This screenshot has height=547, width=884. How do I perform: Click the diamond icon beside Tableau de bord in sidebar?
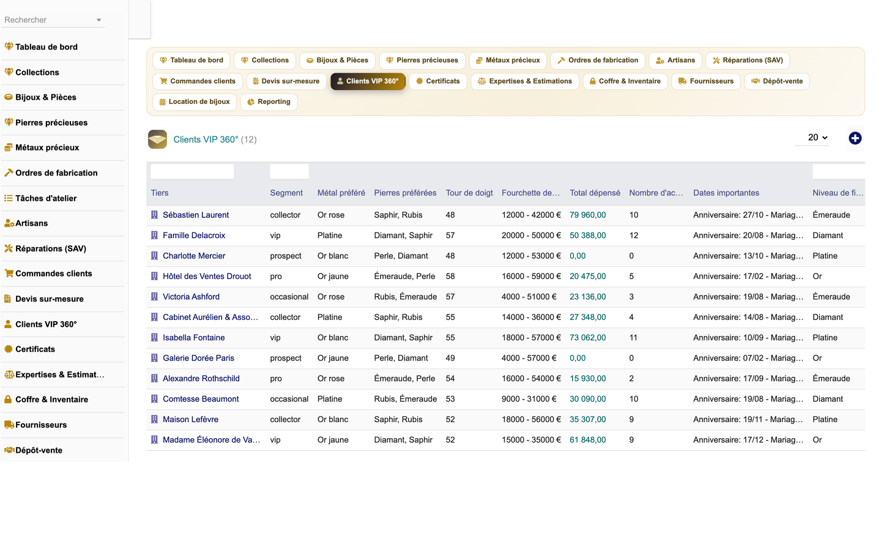click(x=9, y=47)
